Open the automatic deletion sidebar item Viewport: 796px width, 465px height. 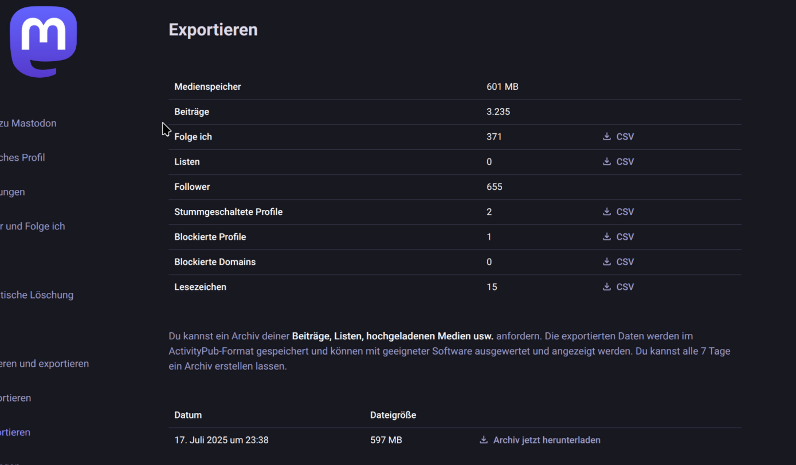click(37, 295)
